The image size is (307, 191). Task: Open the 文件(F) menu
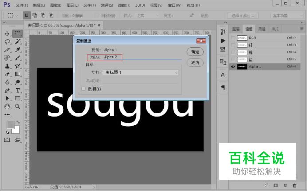[x=22, y=5]
